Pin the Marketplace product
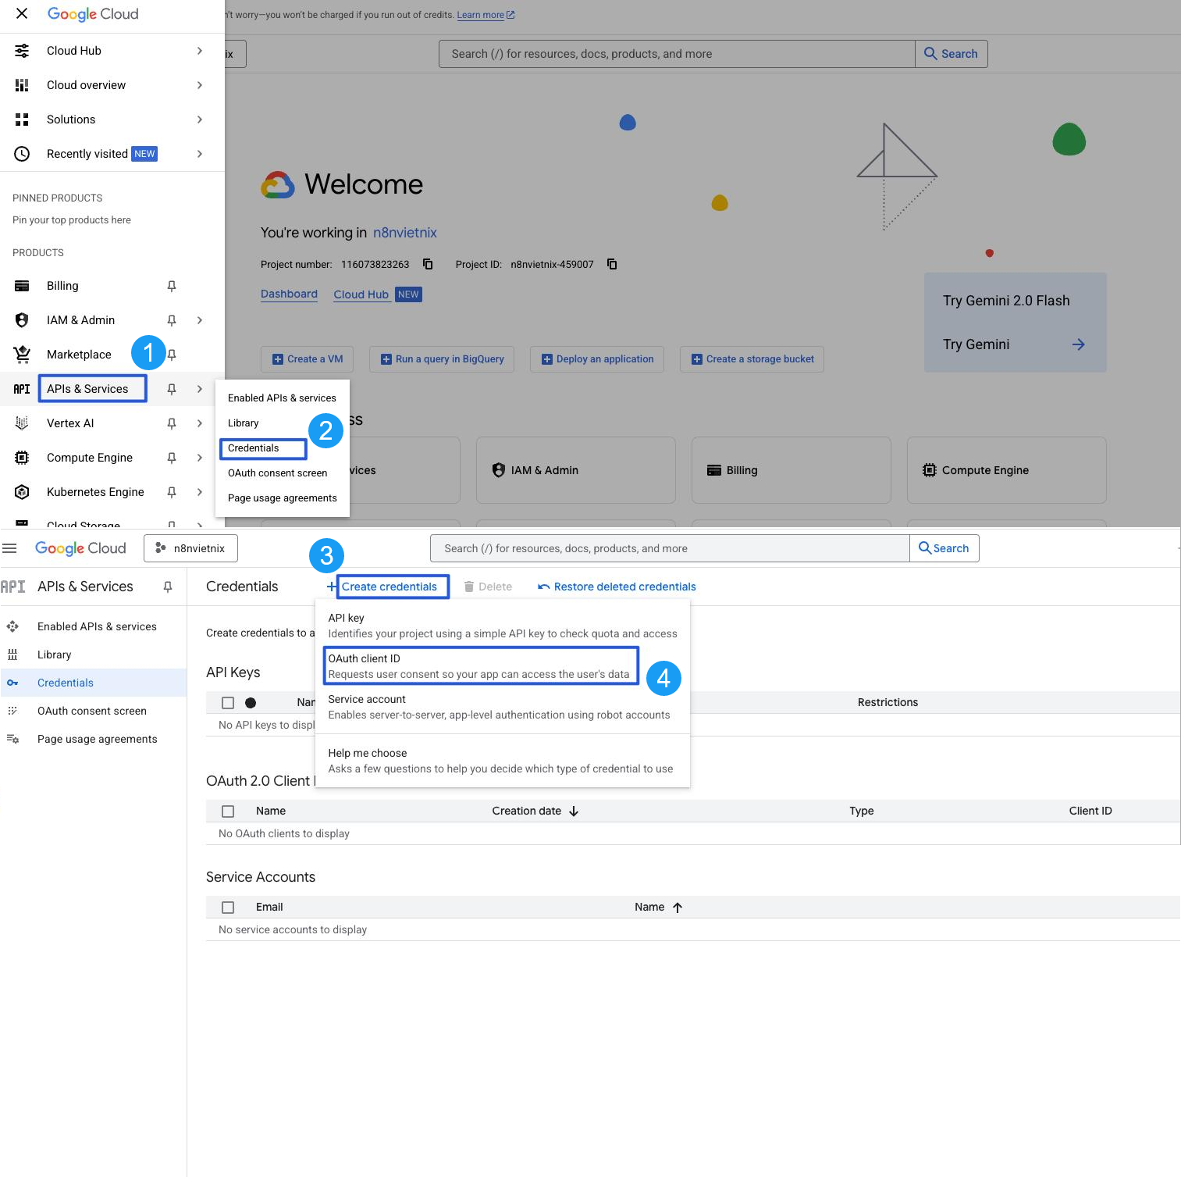The image size is (1181, 1177). coord(173,355)
